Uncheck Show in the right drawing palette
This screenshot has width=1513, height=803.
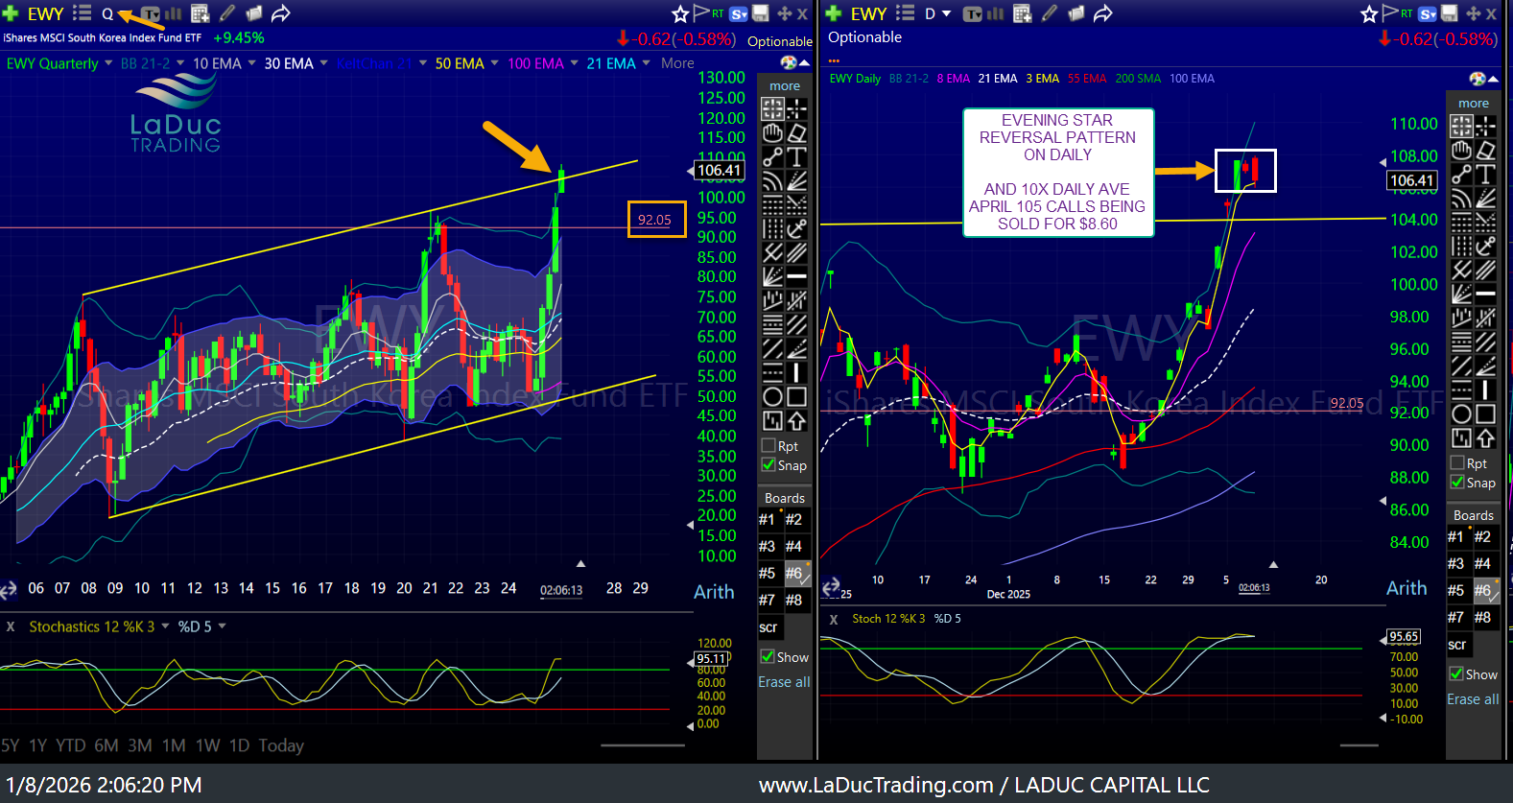pyautogui.click(x=1456, y=673)
